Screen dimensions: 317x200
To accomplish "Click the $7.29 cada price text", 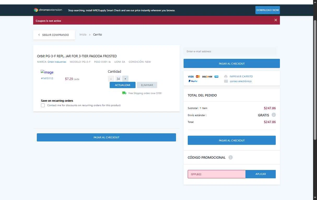I will [72, 79].
